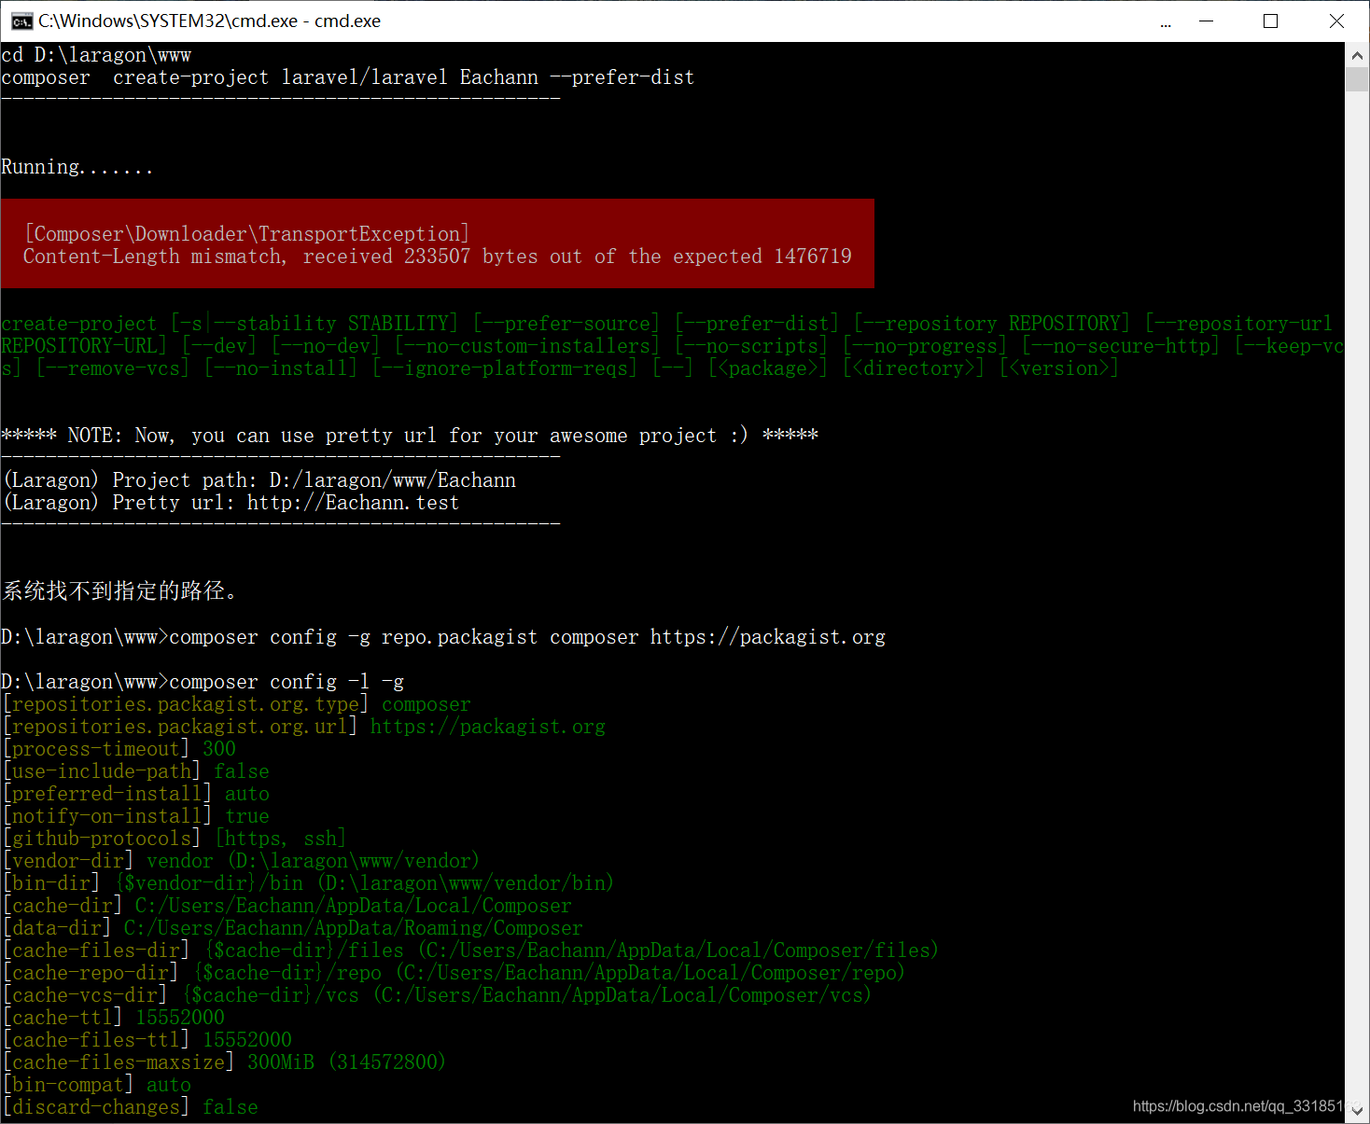Screen dimensions: 1370x1124
Task: Maximize the cmd.exe window
Action: coord(1270,21)
